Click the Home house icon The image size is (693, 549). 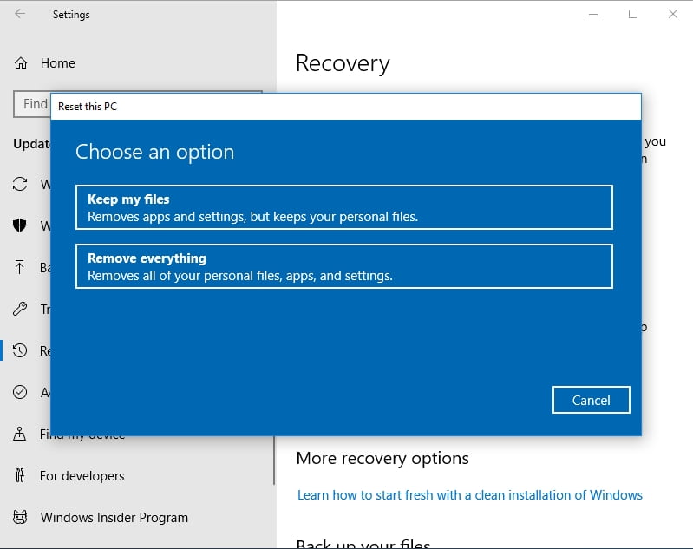tap(20, 63)
